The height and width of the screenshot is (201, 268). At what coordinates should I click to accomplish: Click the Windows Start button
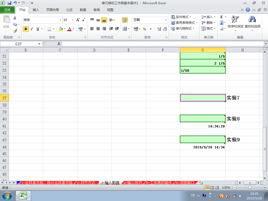point(7,196)
